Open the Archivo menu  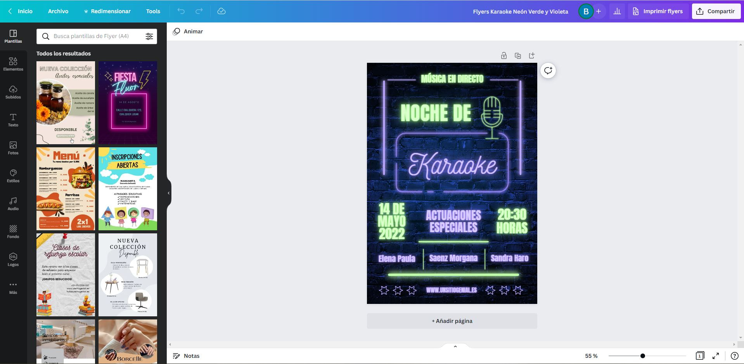click(x=58, y=11)
